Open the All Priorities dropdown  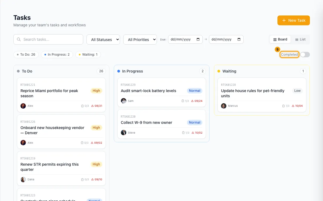[x=140, y=39]
